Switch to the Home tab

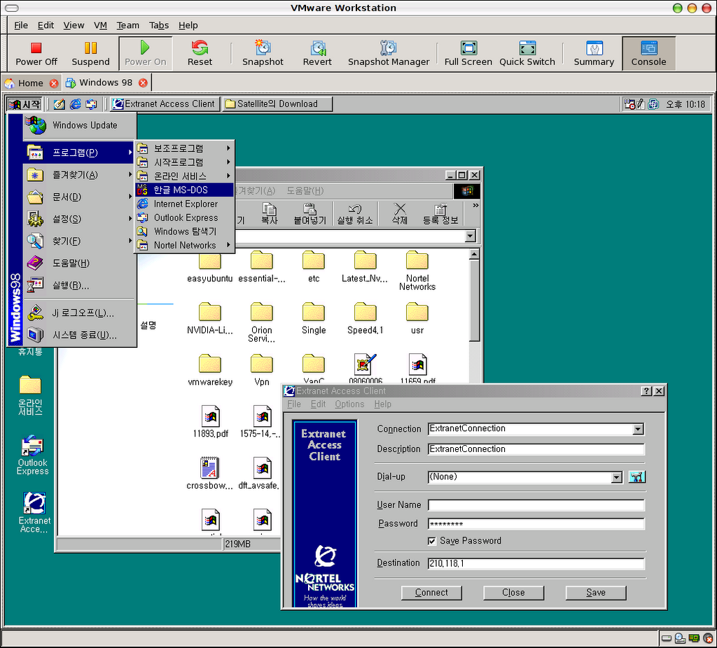pyautogui.click(x=30, y=83)
